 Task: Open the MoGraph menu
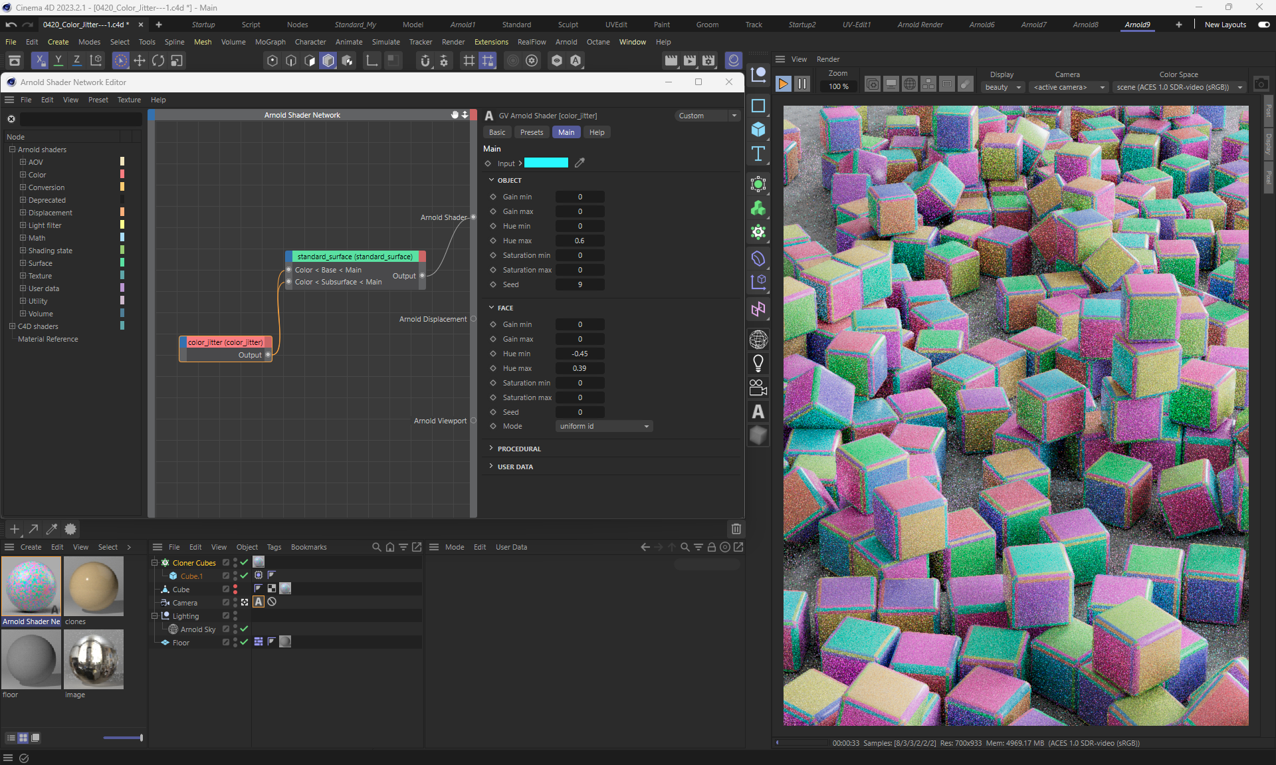pyautogui.click(x=270, y=42)
